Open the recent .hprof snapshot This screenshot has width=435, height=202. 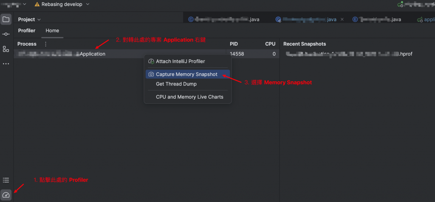[x=349, y=54]
